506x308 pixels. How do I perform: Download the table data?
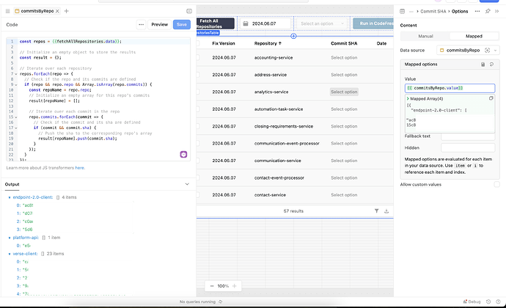(386, 210)
